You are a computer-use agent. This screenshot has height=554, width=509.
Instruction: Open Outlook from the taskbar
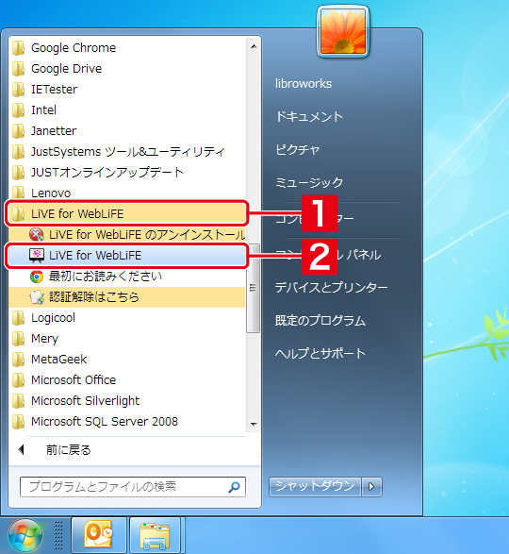(x=98, y=535)
